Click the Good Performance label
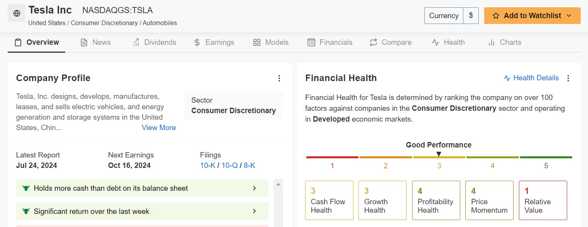This screenshot has width=588, height=227. (439, 145)
